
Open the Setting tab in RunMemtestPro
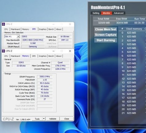click(96, 13)
